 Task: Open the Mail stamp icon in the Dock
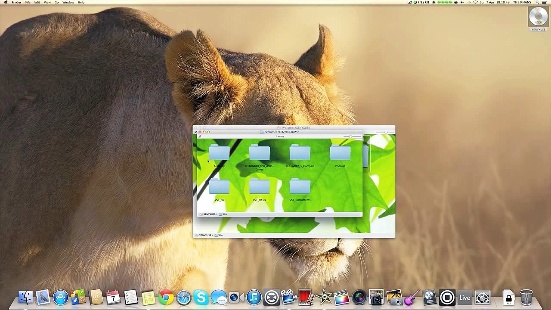pyautogui.click(x=43, y=297)
